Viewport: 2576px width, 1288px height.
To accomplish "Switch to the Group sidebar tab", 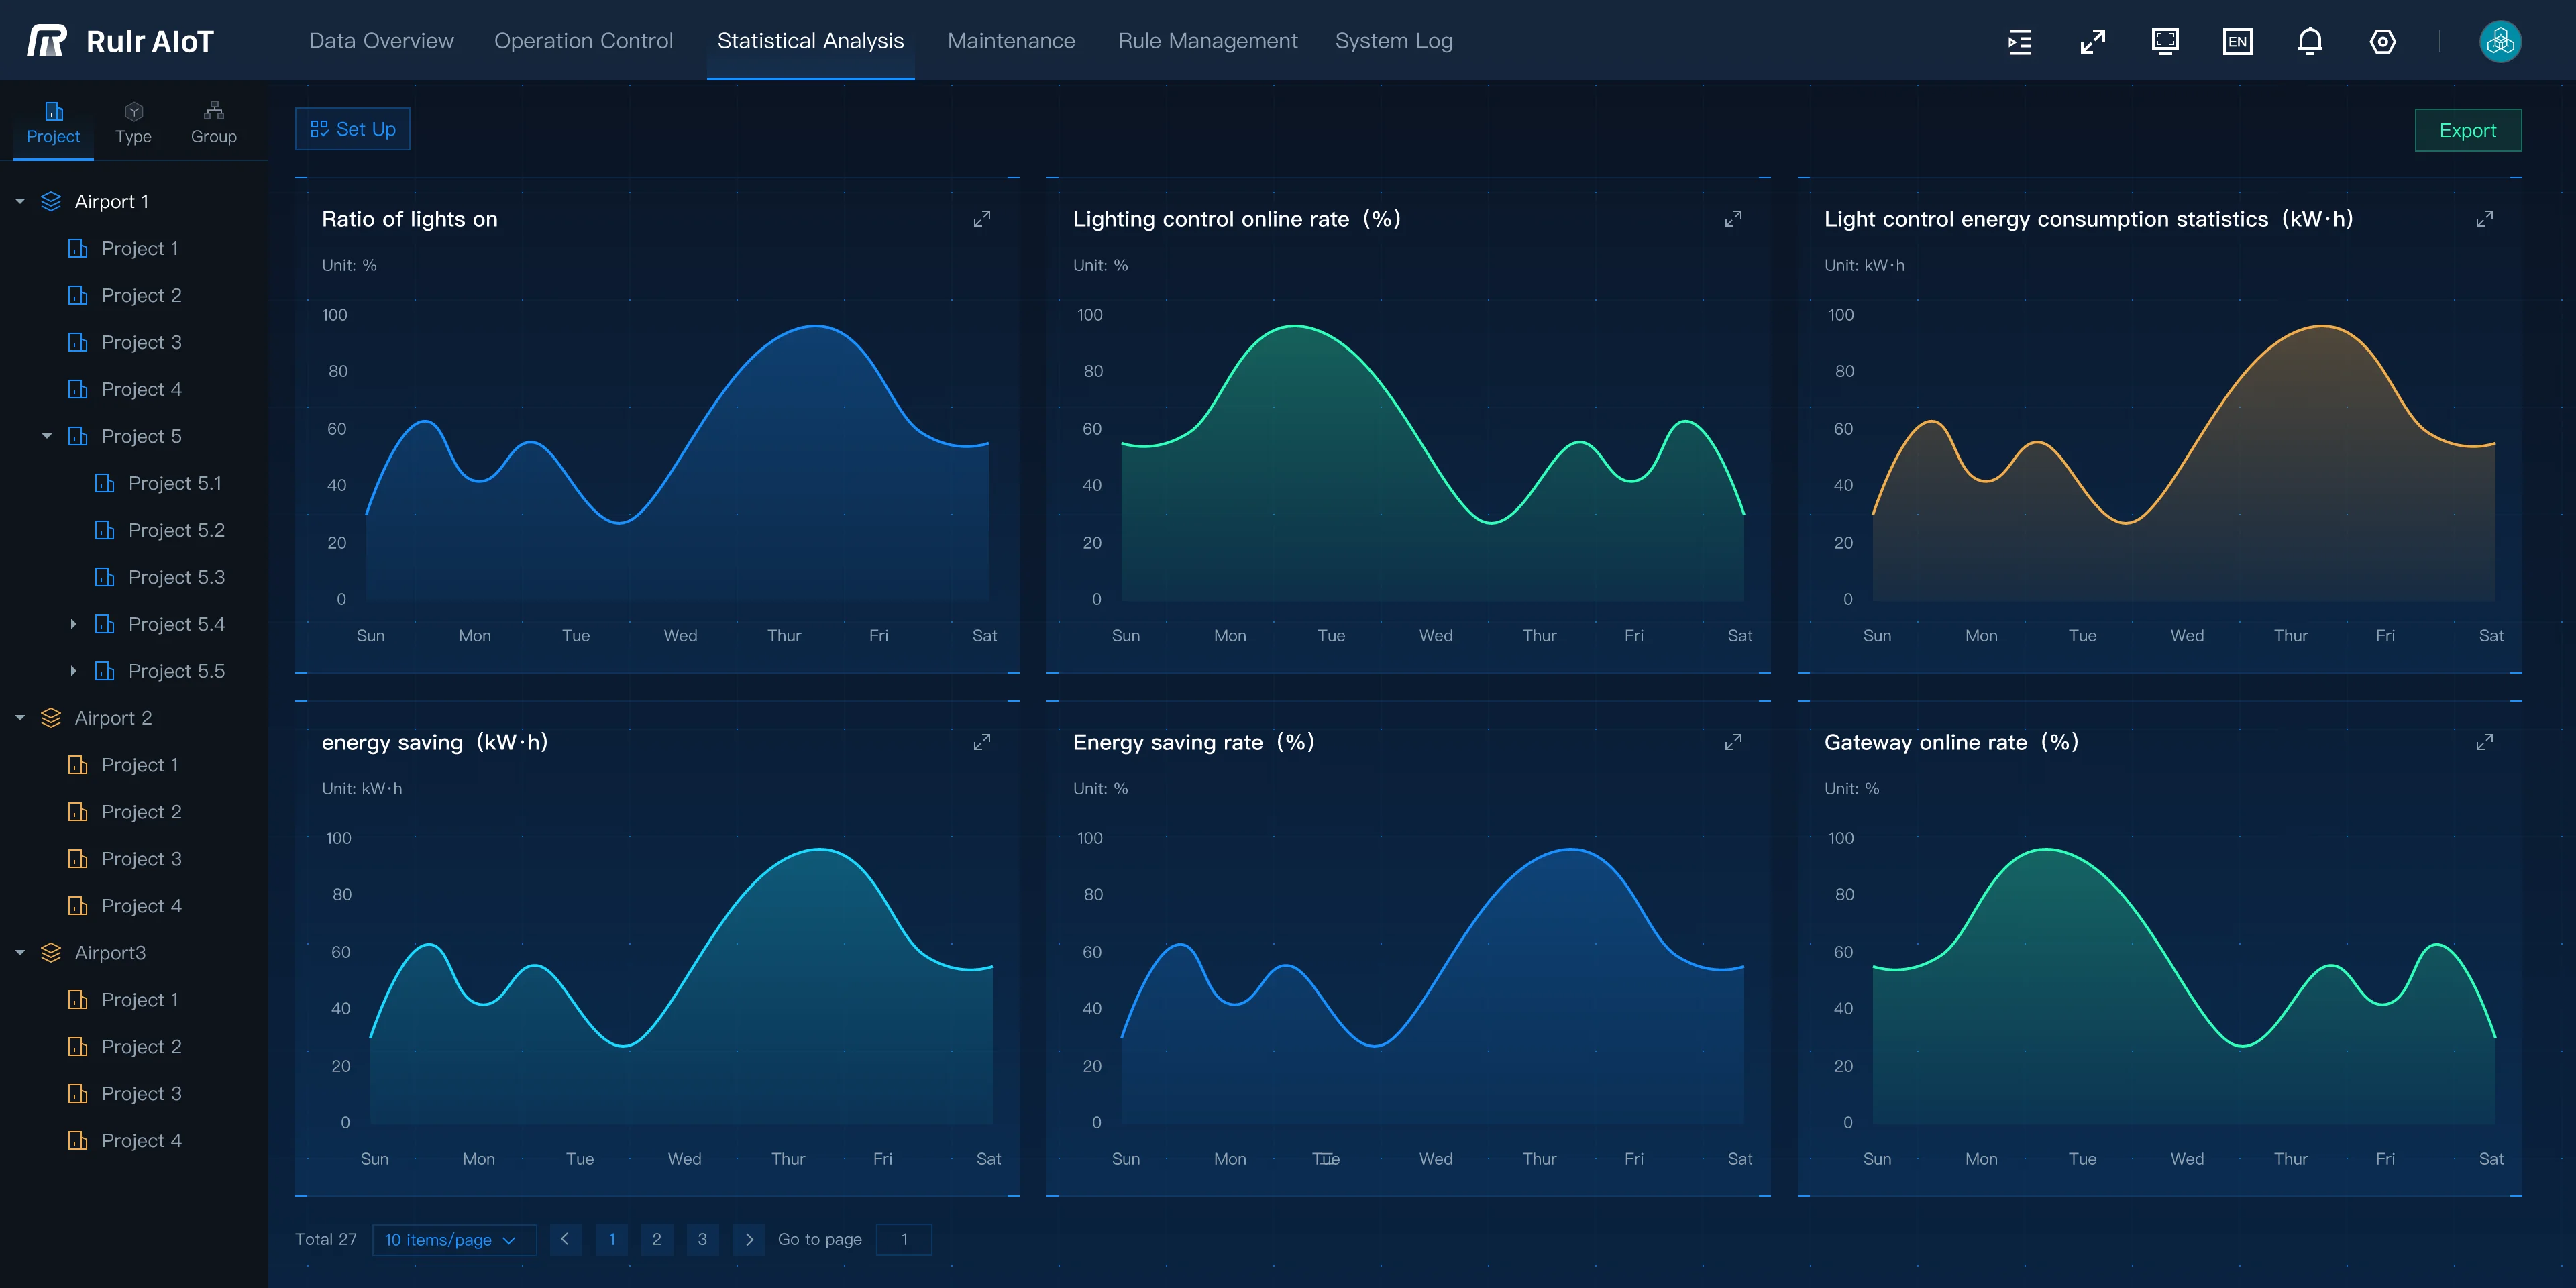I will (213, 123).
